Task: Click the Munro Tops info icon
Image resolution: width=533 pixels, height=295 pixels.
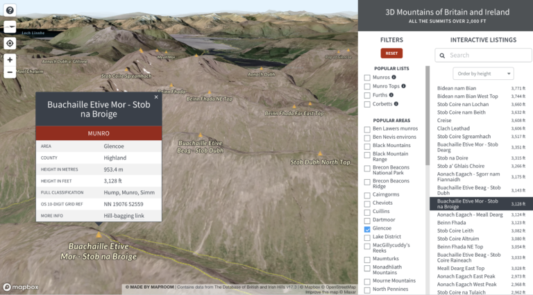Action: [x=403, y=86]
